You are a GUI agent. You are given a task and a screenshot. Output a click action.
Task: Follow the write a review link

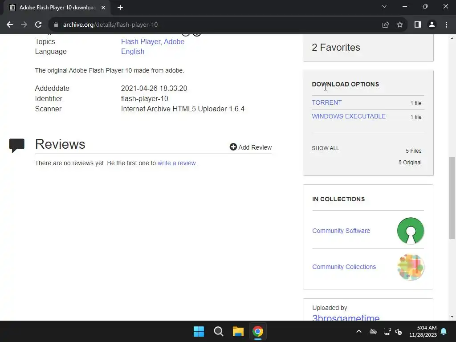(176, 163)
